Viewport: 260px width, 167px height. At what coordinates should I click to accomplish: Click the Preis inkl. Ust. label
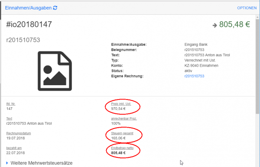pos(121,104)
